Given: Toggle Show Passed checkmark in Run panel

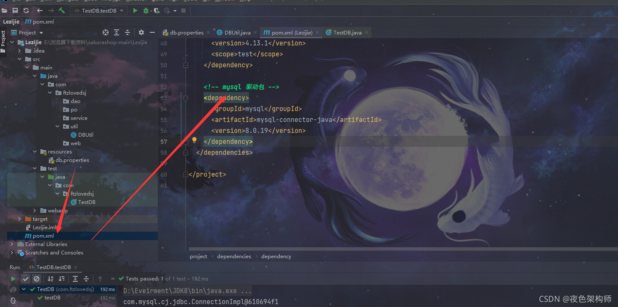Looking at the screenshot, I should pos(26,278).
